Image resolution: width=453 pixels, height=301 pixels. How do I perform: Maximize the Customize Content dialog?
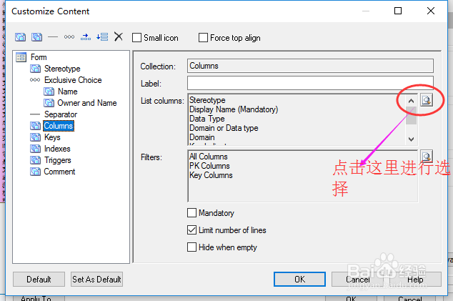coord(398,11)
